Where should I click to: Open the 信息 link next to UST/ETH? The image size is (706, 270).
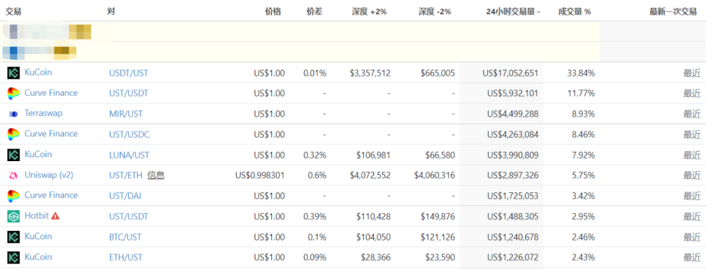click(x=156, y=175)
